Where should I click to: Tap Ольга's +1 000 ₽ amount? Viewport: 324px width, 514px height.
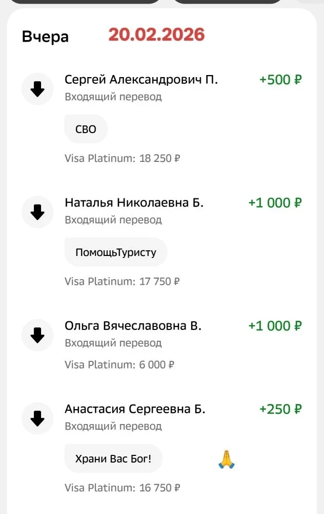[275, 326]
